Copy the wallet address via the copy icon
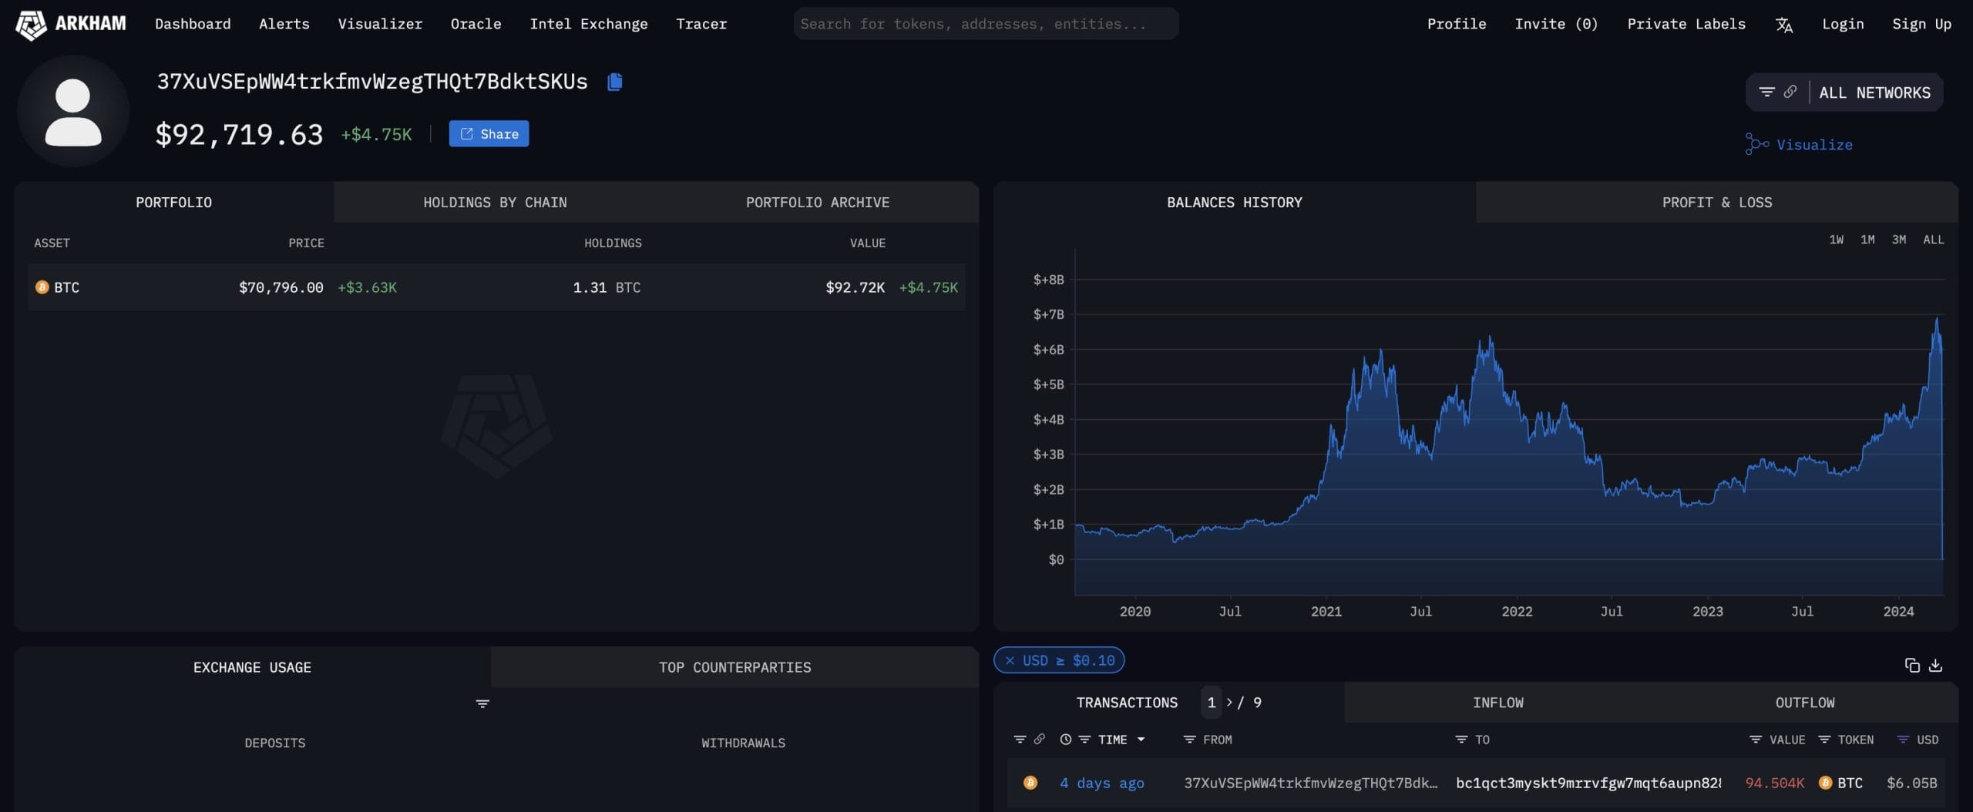The height and width of the screenshot is (812, 1973). click(x=614, y=81)
